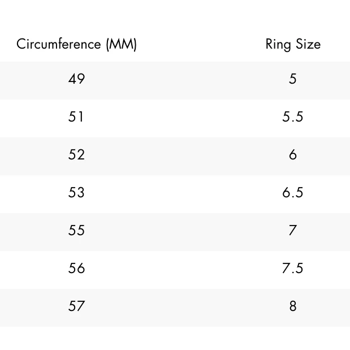The width and height of the screenshot is (350, 350).
Task: Pick the 53 circumference cell
Action: pyautogui.click(x=76, y=192)
